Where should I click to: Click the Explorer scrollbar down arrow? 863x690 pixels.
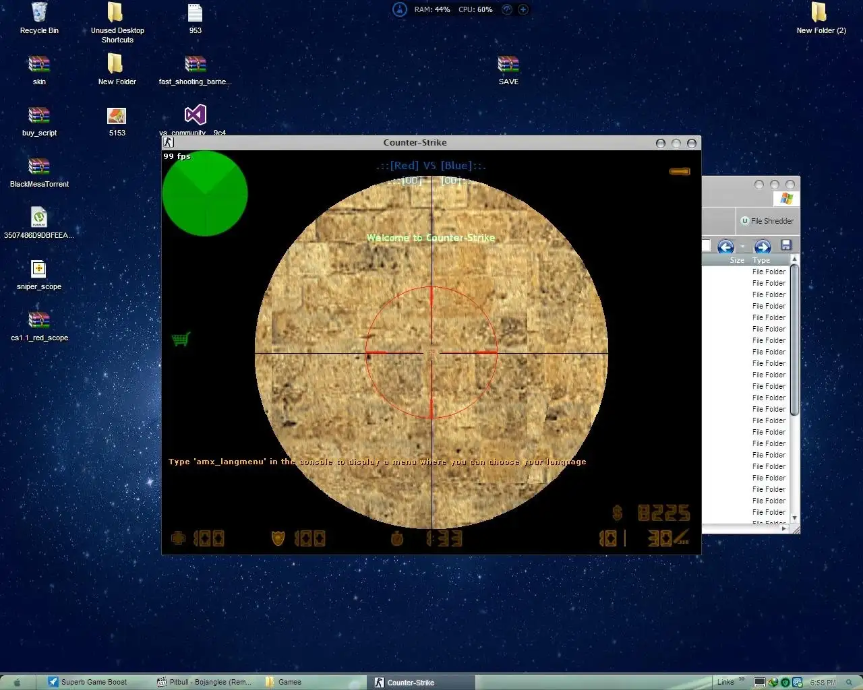[794, 517]
